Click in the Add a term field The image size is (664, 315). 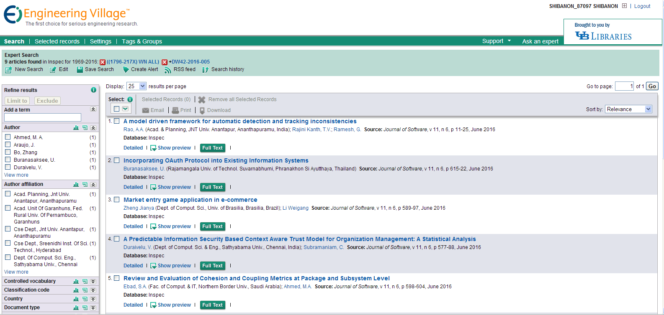43,117
